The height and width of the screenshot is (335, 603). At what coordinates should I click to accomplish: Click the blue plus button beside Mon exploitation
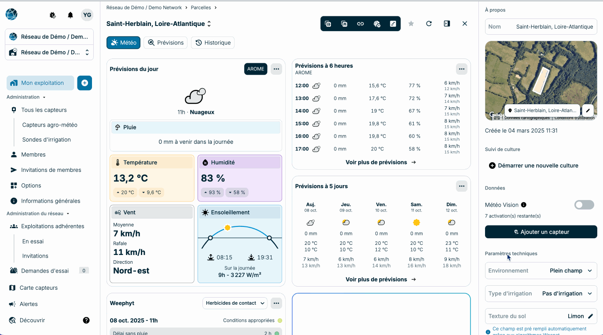85,83
